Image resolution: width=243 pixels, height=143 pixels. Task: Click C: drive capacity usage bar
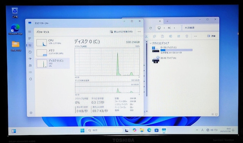coord(177,50)
